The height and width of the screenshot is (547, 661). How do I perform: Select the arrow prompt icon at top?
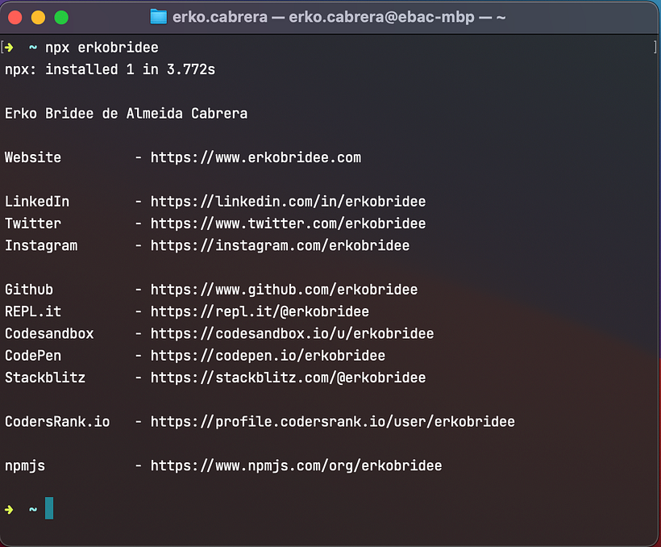[9, 47]
